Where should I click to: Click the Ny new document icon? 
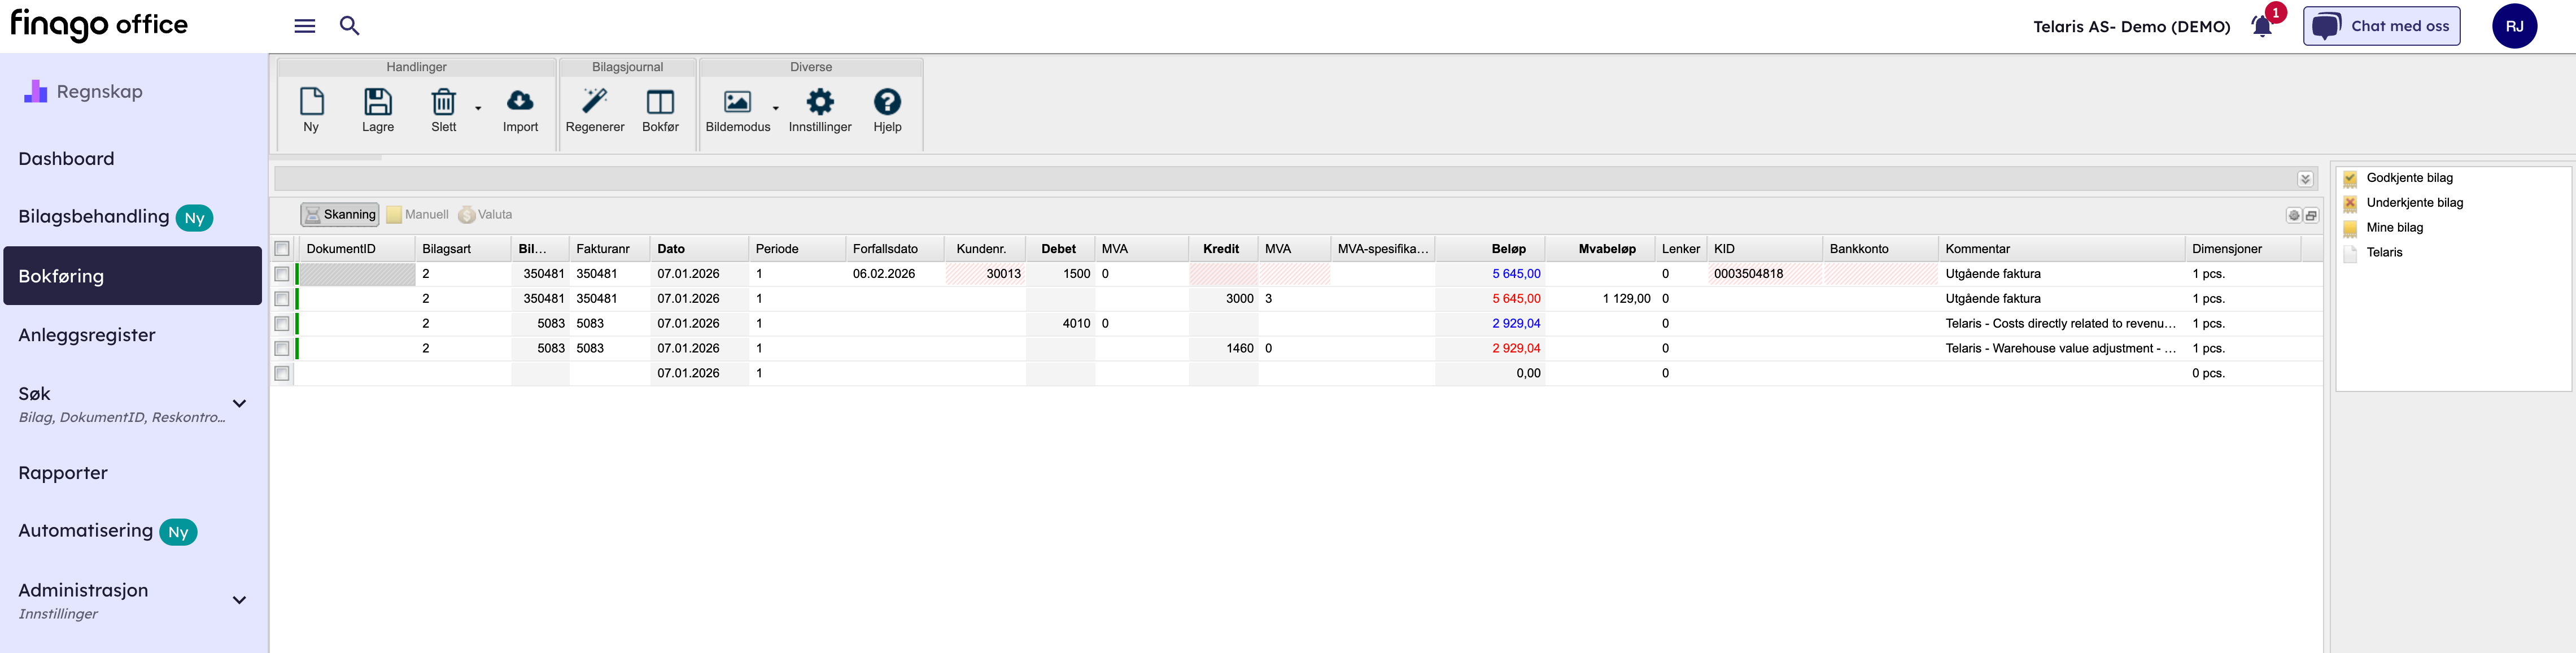click(x=311, y=102)
